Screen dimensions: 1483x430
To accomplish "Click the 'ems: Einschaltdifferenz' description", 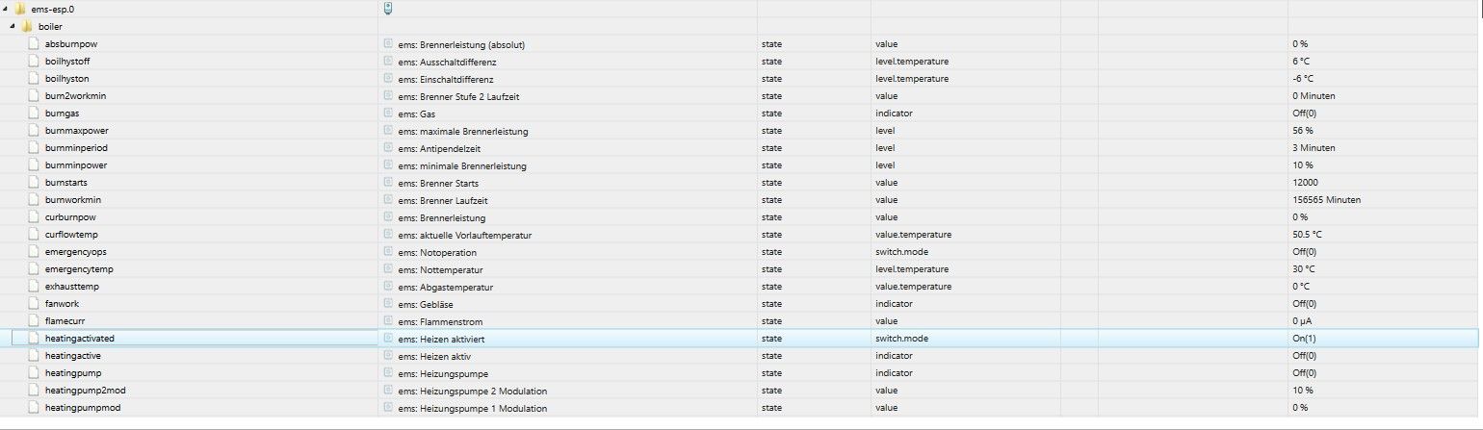I will [445, 79].
